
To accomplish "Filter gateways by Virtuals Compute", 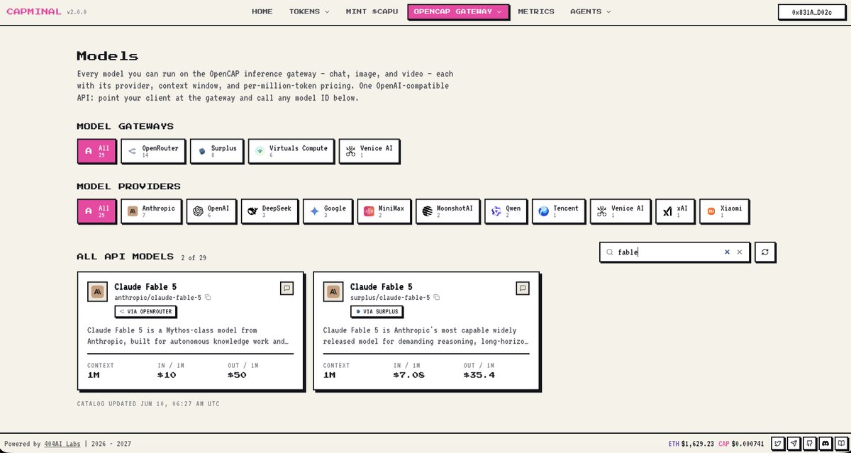I will [291, 151].
